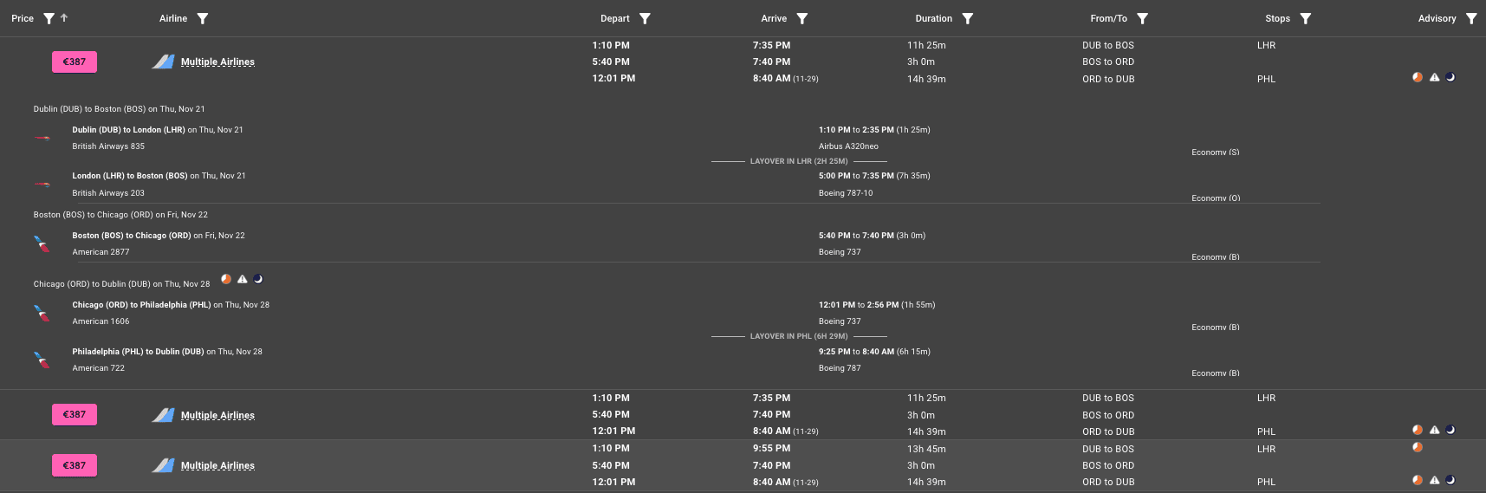1486x493 pixels.
Task: Open the Airline column filter
Action: pyautogui.click(x=202, y=18)
